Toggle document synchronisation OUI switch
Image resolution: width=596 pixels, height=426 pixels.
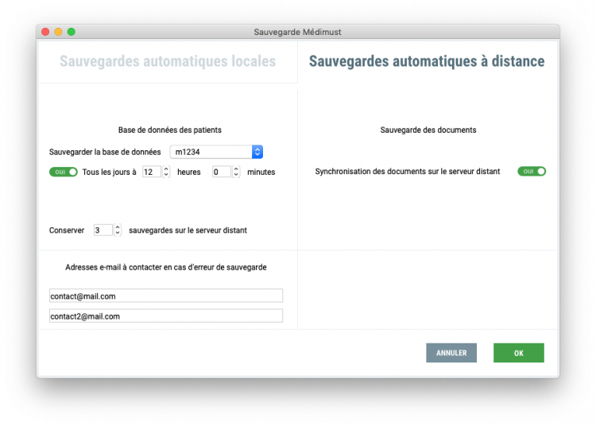pos(532,172)
